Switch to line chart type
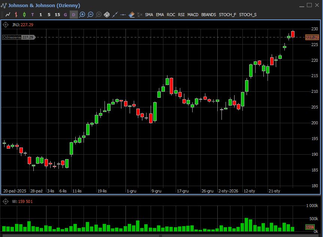Viewport: 323px width, 237px height. [8, 15]
